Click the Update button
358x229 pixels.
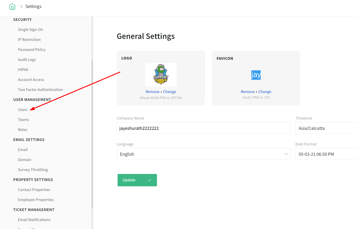137,180
